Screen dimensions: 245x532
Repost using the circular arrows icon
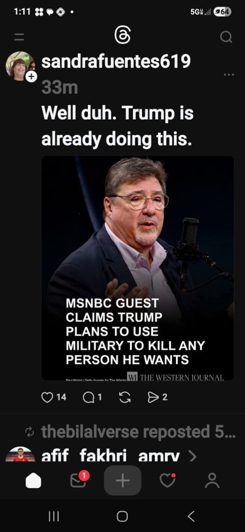click(x=125, y=397)
